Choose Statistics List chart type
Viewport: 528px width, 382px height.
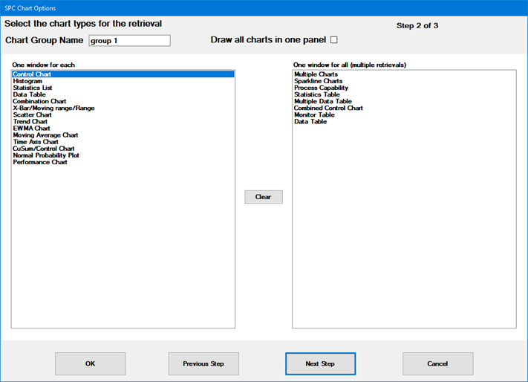33,88
